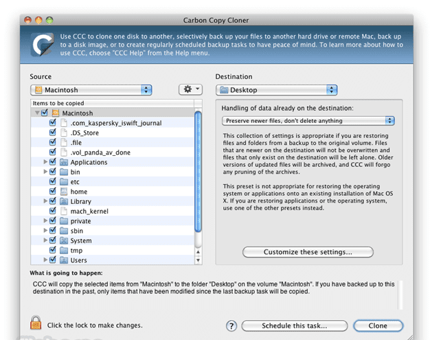
Task: Open the Destination Desktop dropdown
Action: click(276, 90)
